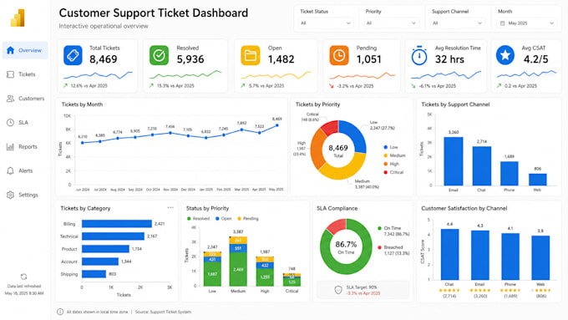Toggle Low in priority legend
The image size is (568, 320).
391,147
